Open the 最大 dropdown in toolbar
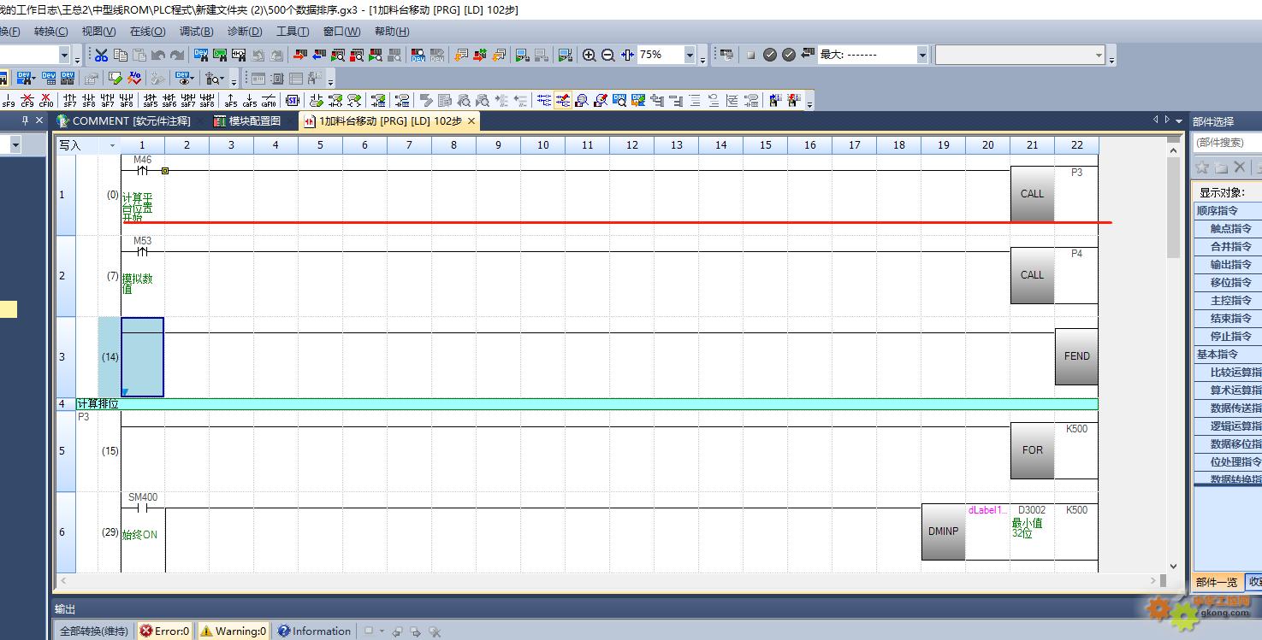1262x640 pixels. pos(922,55)
